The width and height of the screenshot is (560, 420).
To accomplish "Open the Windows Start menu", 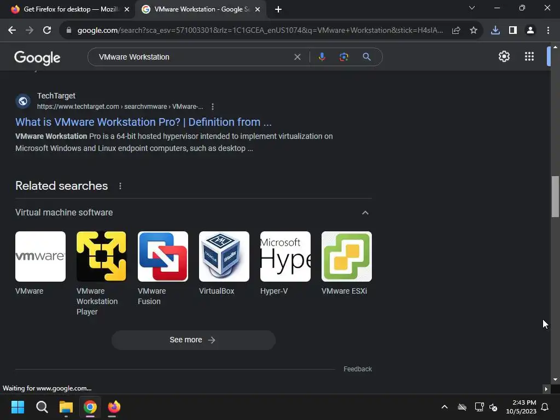I will tap(17, 407).
